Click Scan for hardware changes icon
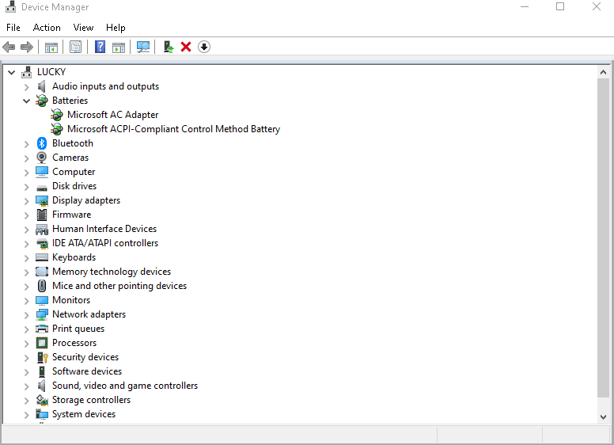Screen dimensions: 614x445 point(143,47)
